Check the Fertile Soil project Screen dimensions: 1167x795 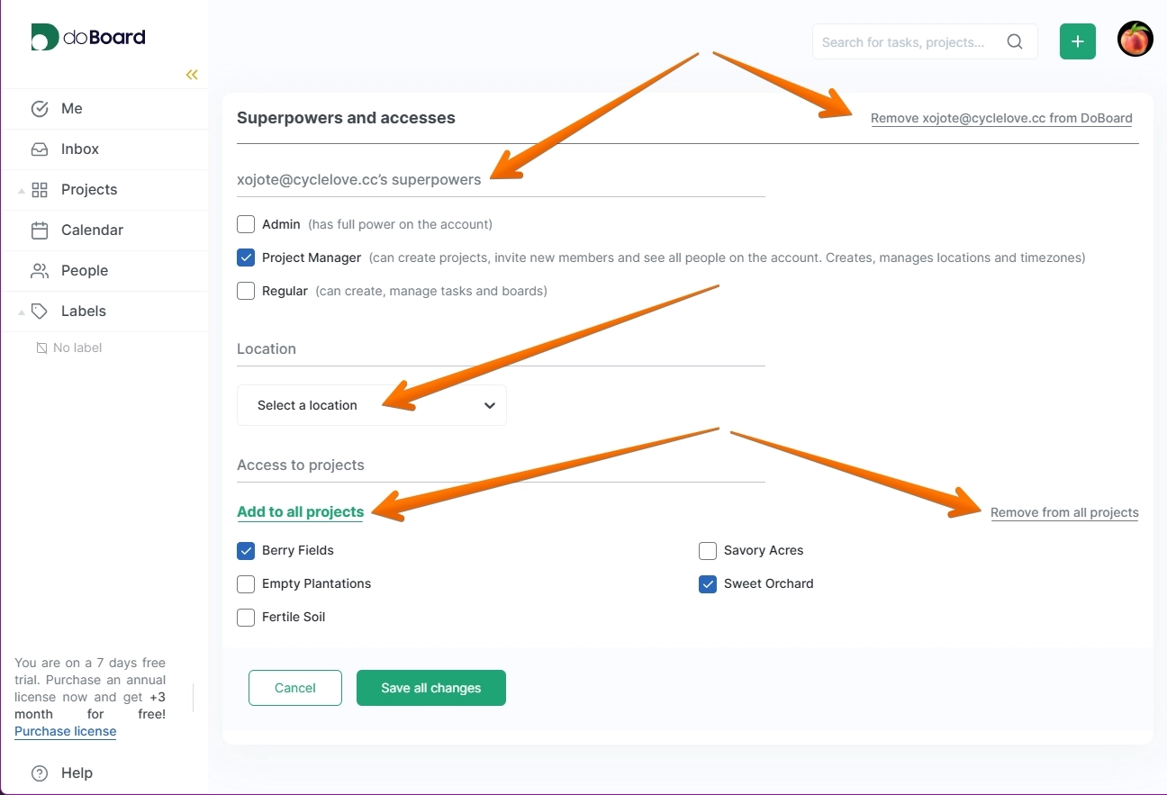coord(246,618)
